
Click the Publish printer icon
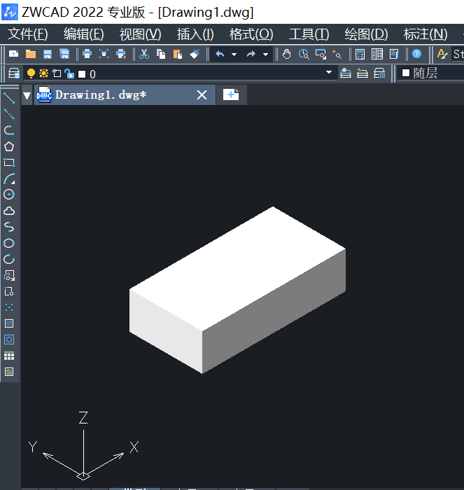(121, 54)
